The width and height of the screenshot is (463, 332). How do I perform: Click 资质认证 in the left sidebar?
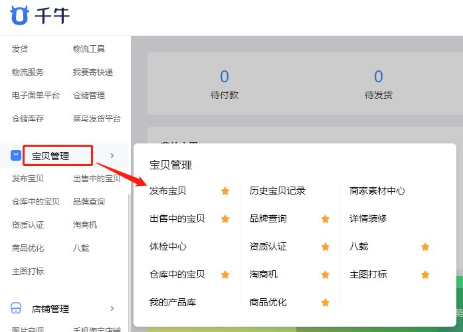[x=28, y=225]
